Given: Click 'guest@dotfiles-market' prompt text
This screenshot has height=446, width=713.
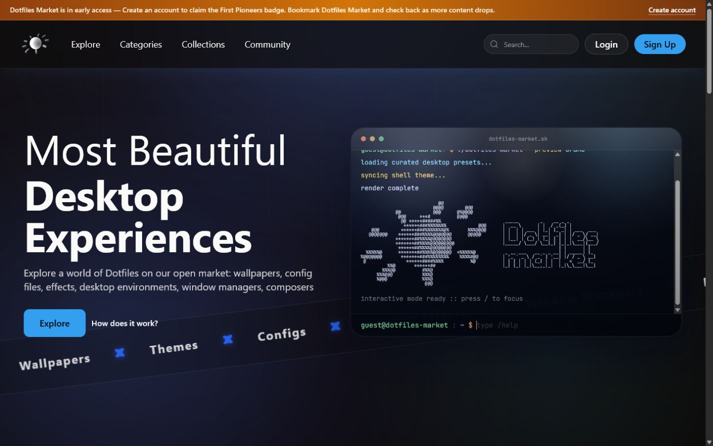Looking at the screenshot, I should coord(404,325).
